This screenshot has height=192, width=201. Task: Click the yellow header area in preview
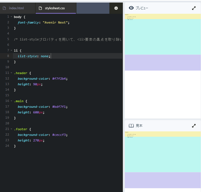[163, 17]
